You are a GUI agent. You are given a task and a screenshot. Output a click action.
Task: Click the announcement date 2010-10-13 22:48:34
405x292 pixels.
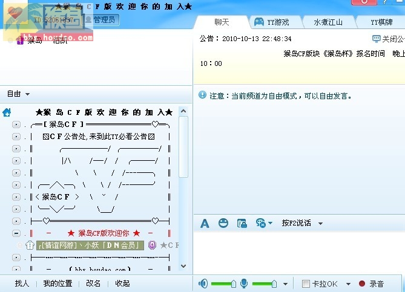tap(257, 39)
